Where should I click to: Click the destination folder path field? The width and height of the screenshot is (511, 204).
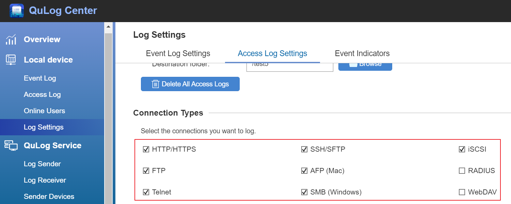click(x=289, y=66)
